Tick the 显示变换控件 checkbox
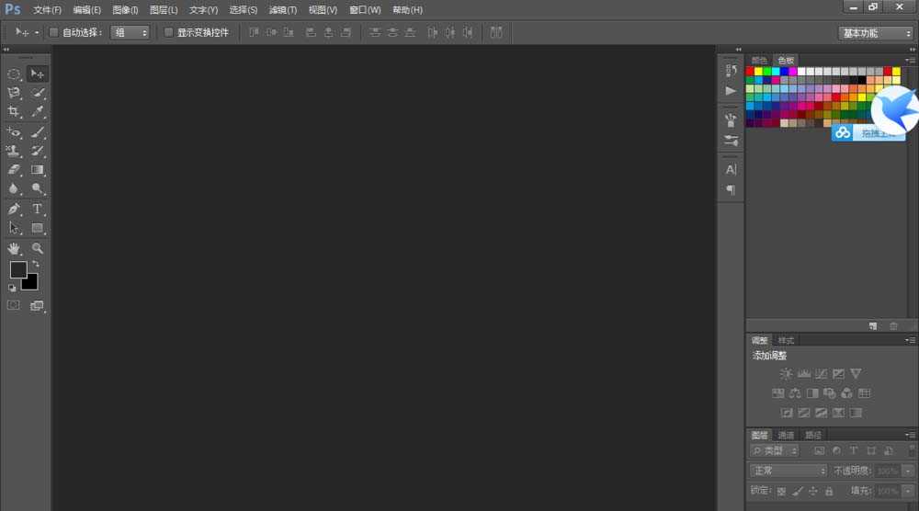 click(x=168, y=32)
